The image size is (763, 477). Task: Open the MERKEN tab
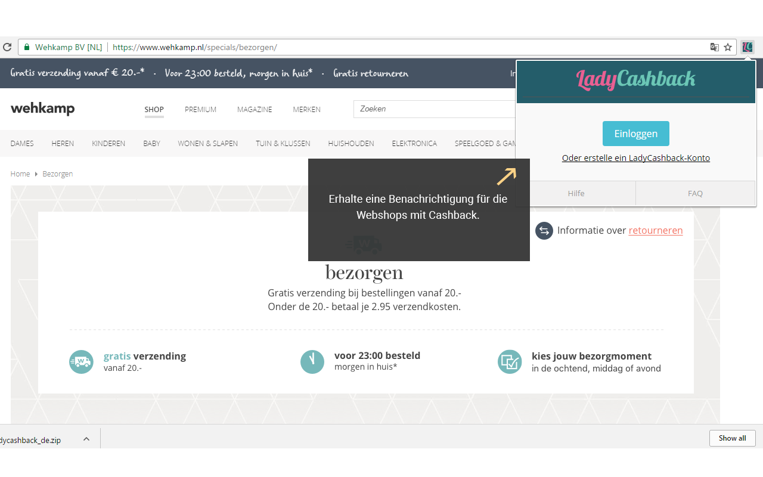click(307, 110)
